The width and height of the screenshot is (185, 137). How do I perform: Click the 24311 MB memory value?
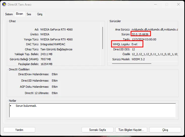click(46, 54)
